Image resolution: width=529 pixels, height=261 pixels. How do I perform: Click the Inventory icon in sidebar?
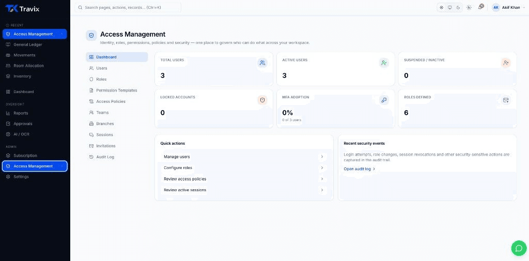(x=8, y=76)
